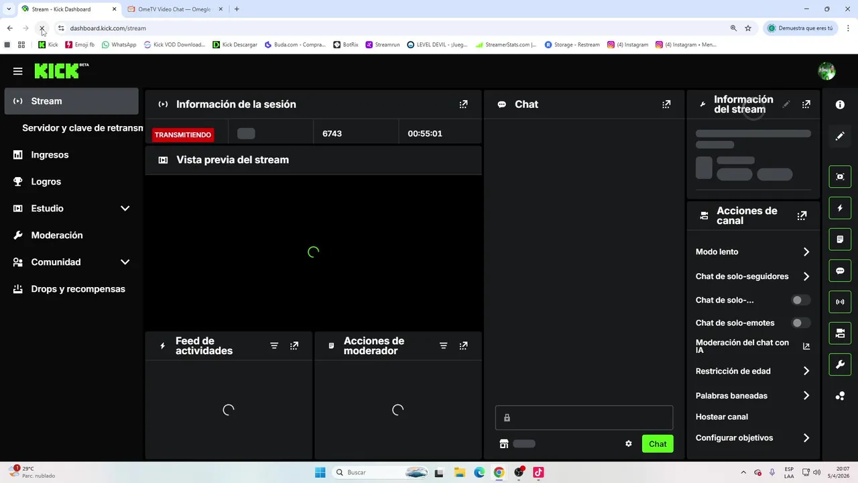The width and height of the screenshot is (858, 483).
Task: Toggle session info broadcast icon in right sidebar
Action: pyautogui.click(x=840, y=302)
